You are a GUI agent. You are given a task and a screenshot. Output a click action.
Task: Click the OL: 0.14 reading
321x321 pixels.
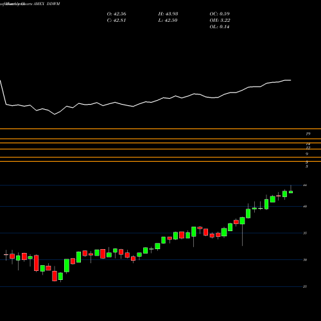[x=220, y=27]
